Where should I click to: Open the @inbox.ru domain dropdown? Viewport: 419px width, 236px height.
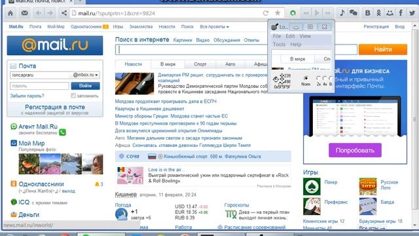[x=85, y=75]
